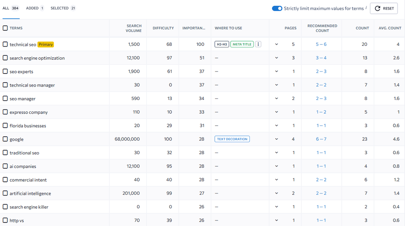Image resolution: width=405 pixels, height=226 pixels.
Task: Check the seo experts row checkbox
Action: 5,71
